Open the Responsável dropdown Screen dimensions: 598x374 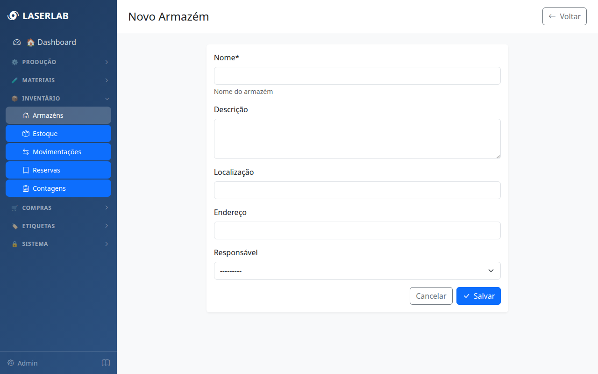point(357,271)
